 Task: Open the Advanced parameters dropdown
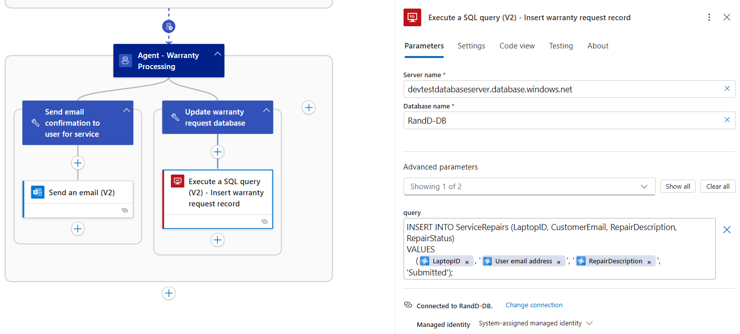click(529, 187)
